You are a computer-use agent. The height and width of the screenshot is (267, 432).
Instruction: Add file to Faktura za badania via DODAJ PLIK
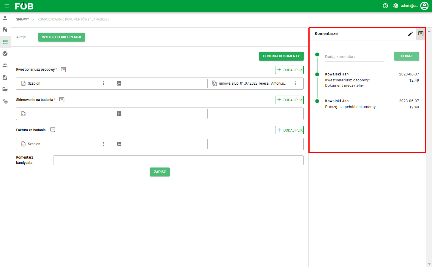tap(289, 130)
